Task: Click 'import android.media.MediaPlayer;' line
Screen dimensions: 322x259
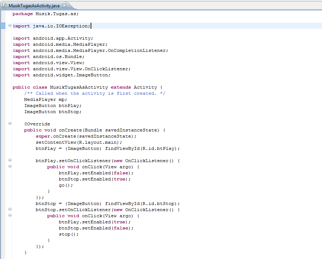Action: (60, 44)
